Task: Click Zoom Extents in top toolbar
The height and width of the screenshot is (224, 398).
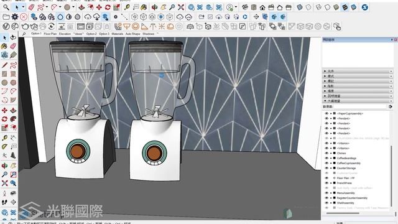Action: click(x=181, y=7)
